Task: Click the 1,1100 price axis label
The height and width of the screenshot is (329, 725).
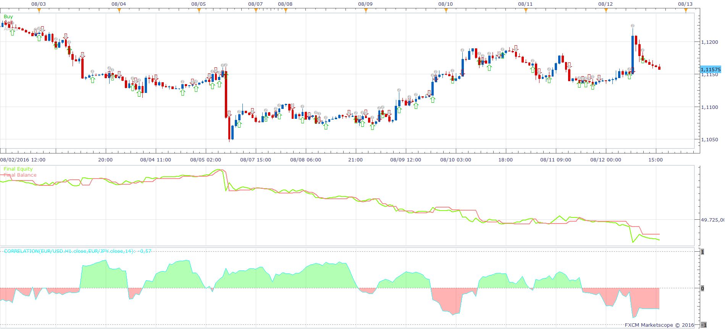Action: 710,107
